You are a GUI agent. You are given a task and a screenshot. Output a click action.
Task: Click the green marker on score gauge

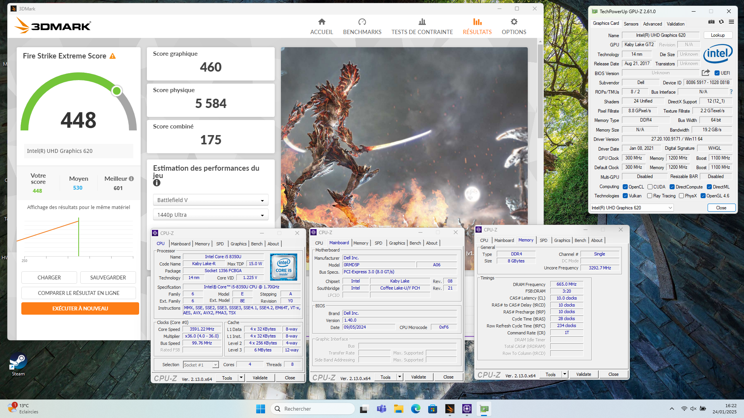point(117,91)
